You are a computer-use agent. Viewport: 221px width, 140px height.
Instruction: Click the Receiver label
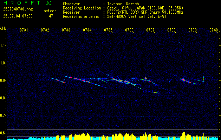click(x=71, y=12)
